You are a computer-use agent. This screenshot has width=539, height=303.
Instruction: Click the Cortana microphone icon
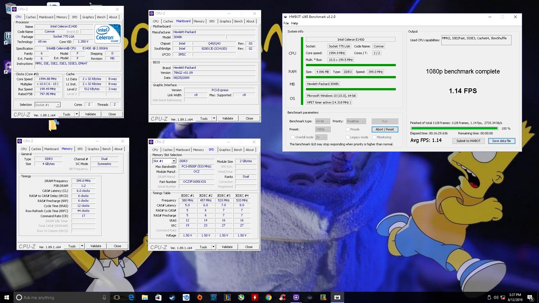(x=104, y=297)
